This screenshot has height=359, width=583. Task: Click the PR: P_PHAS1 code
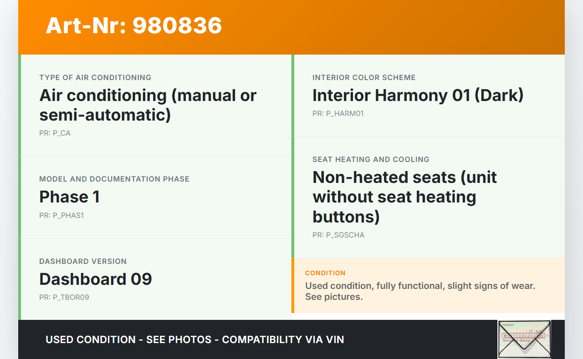61,215
